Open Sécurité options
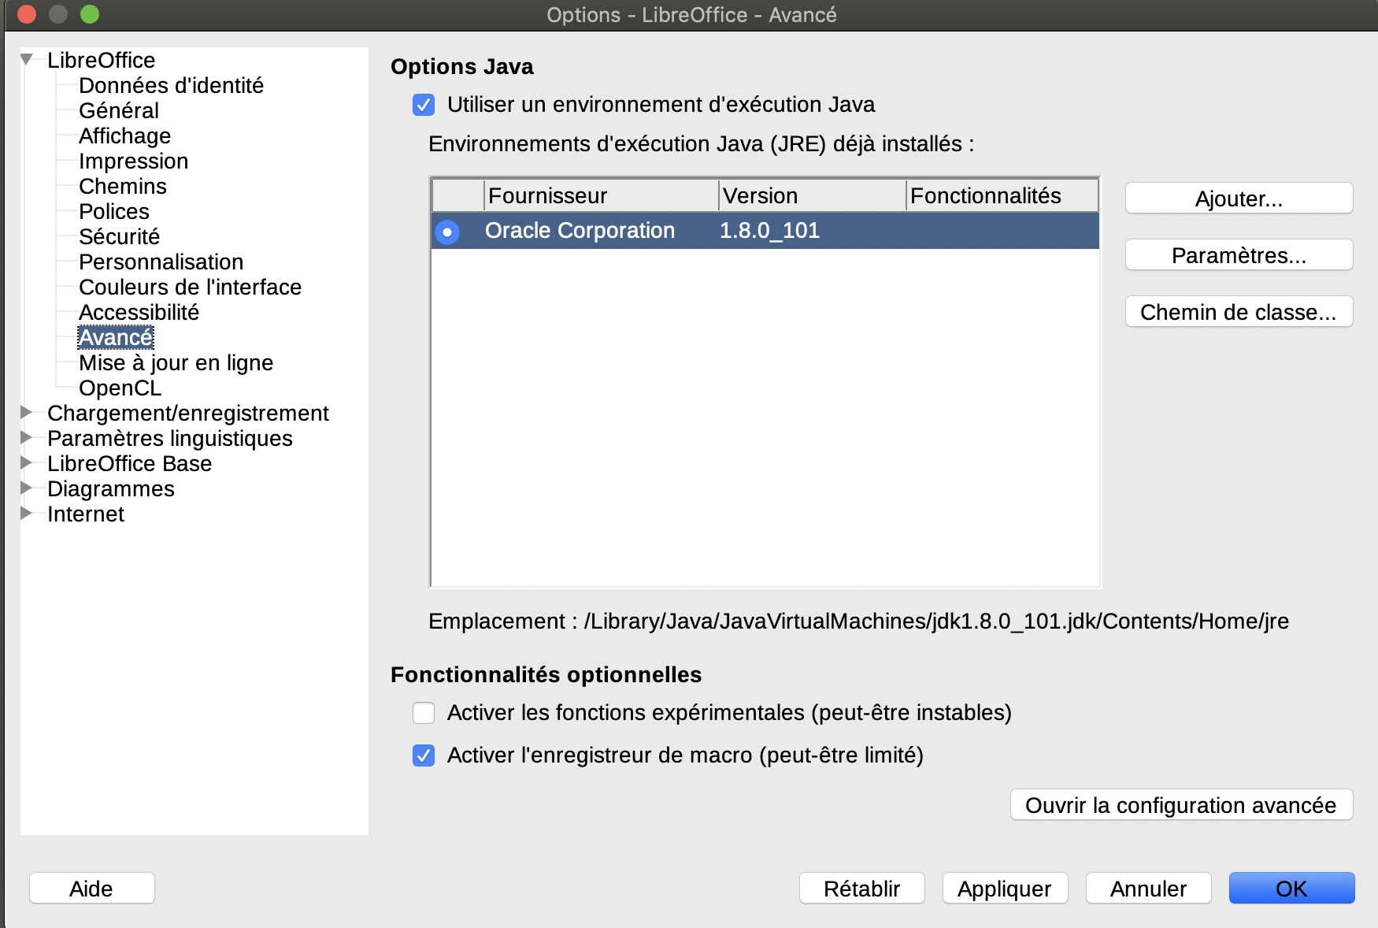This screenshot has height=928, width=1378. coord(119,236)
